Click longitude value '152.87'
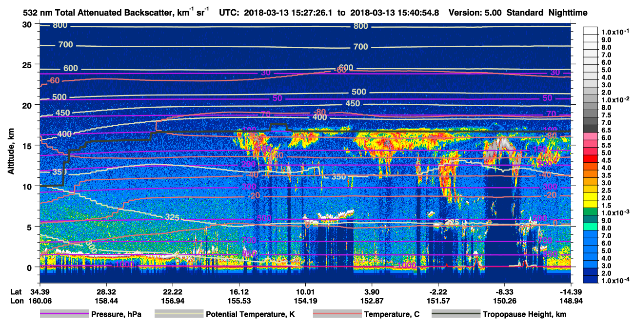 [x=372, y=301]
